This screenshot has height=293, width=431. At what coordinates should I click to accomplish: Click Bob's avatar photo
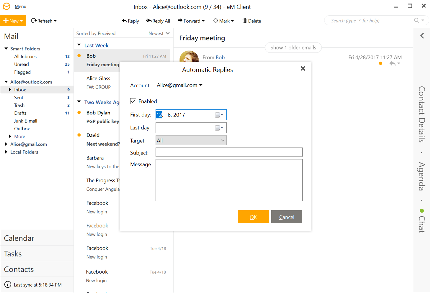[x=189, y=56]
